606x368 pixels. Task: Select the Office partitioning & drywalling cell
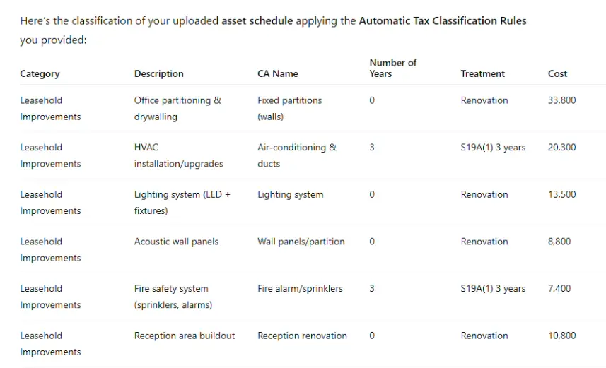click(177, 109)
